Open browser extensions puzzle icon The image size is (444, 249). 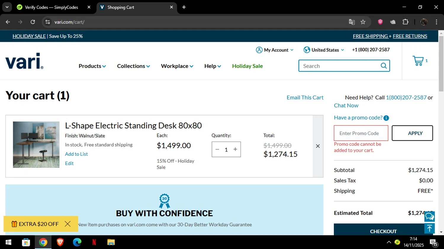click(406, 22)
